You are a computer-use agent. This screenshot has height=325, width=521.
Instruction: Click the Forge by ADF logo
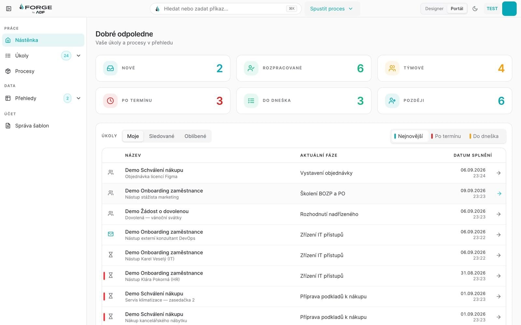36,9
